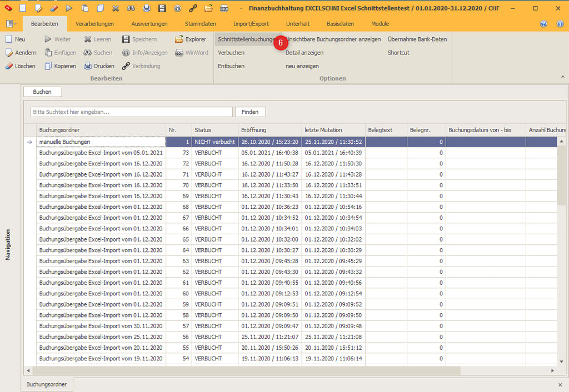
Task: Click the Finden button
Action: click(x=250, y=112)
